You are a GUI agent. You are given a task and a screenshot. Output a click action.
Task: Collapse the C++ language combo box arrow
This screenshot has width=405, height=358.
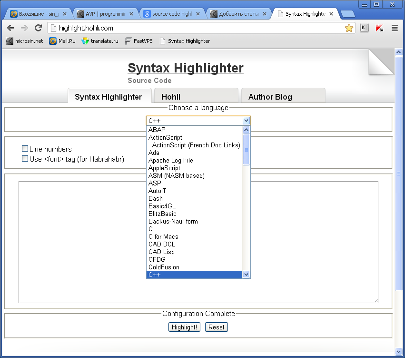point(246,121)
